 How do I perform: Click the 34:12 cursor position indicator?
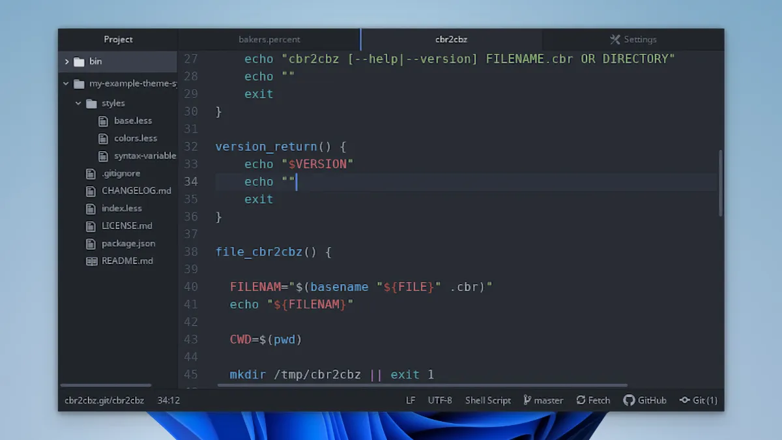[x=168, y=400]
